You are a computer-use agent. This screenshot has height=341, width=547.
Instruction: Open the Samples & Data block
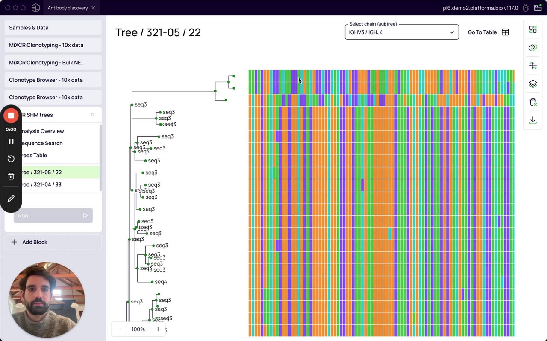[x=53, y=28]
